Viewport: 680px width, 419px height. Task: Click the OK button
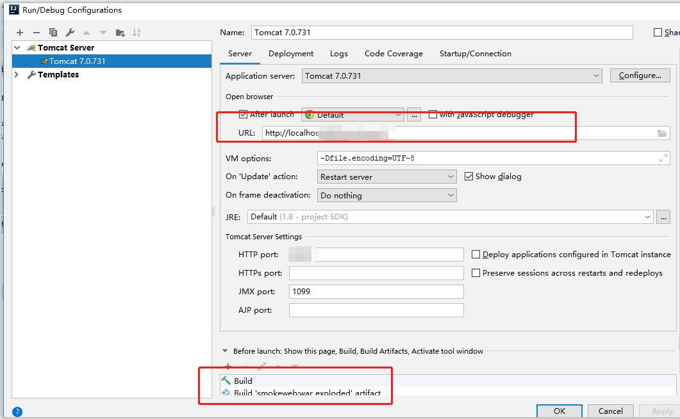[560, 411]
